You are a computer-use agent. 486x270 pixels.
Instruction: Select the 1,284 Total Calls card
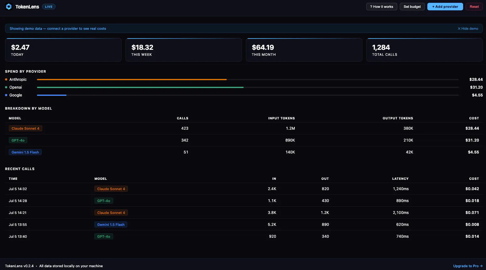425,50
